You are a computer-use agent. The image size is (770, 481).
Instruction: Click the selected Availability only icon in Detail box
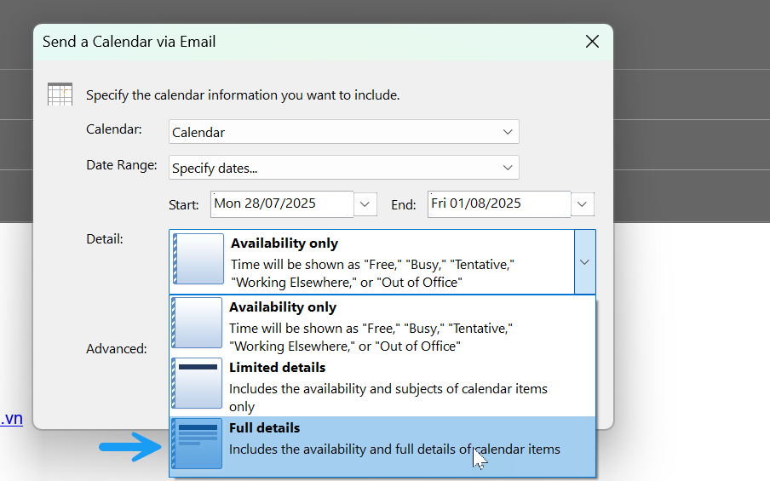[x=198, y=259]
